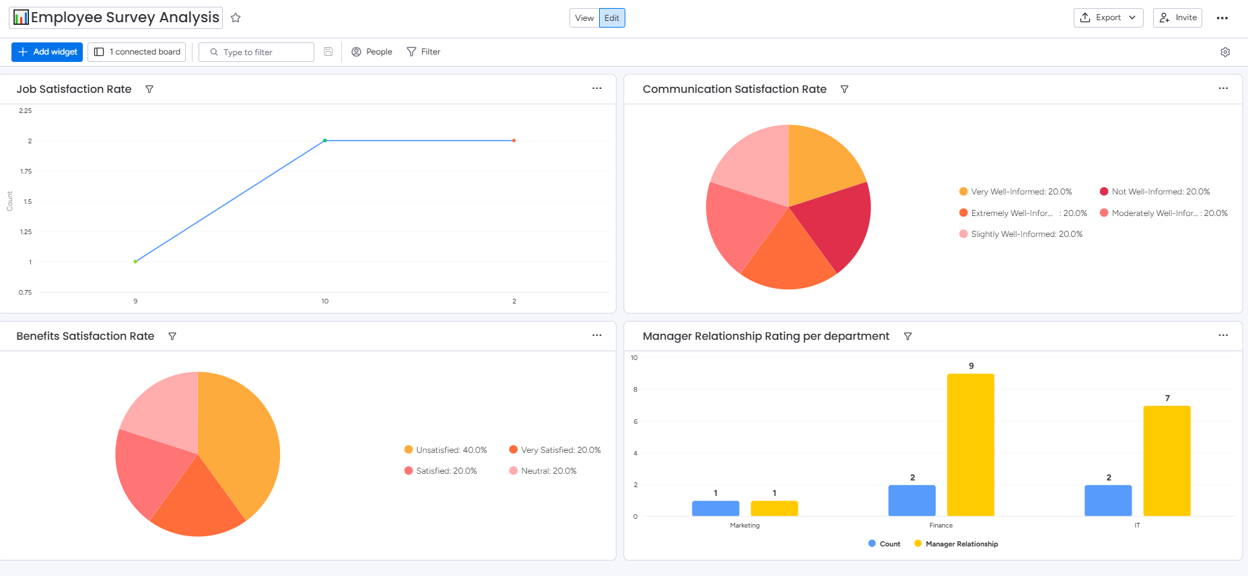Switch to Edit mode
1248x576 pixels.
coord(612,18)
